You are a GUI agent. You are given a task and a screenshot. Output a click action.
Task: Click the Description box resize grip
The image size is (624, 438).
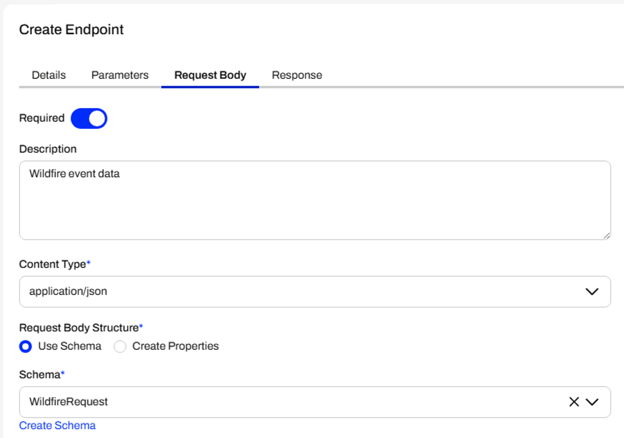click(x=607, y=236)
